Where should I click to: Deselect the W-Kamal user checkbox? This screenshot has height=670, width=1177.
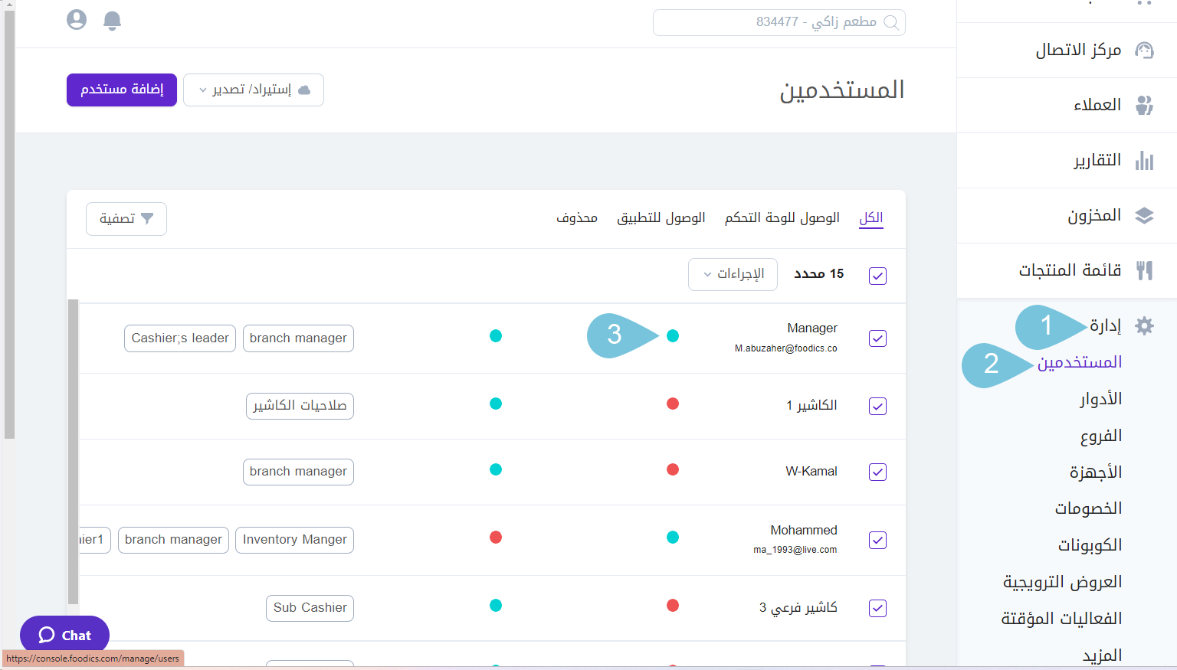[877, 472]
